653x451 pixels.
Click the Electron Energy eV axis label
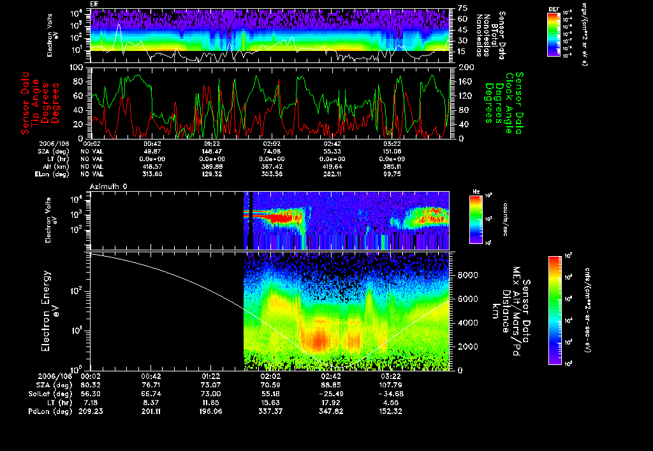[50, 311]
